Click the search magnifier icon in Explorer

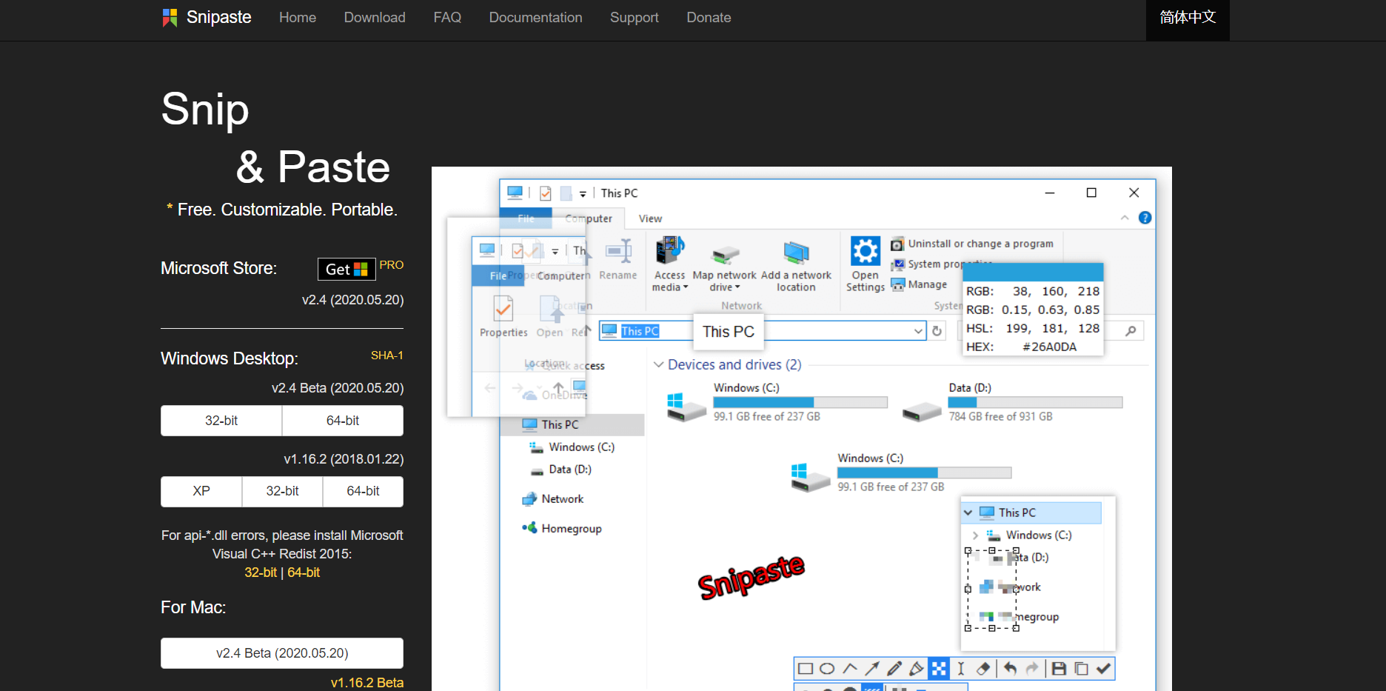point(1131,331)
